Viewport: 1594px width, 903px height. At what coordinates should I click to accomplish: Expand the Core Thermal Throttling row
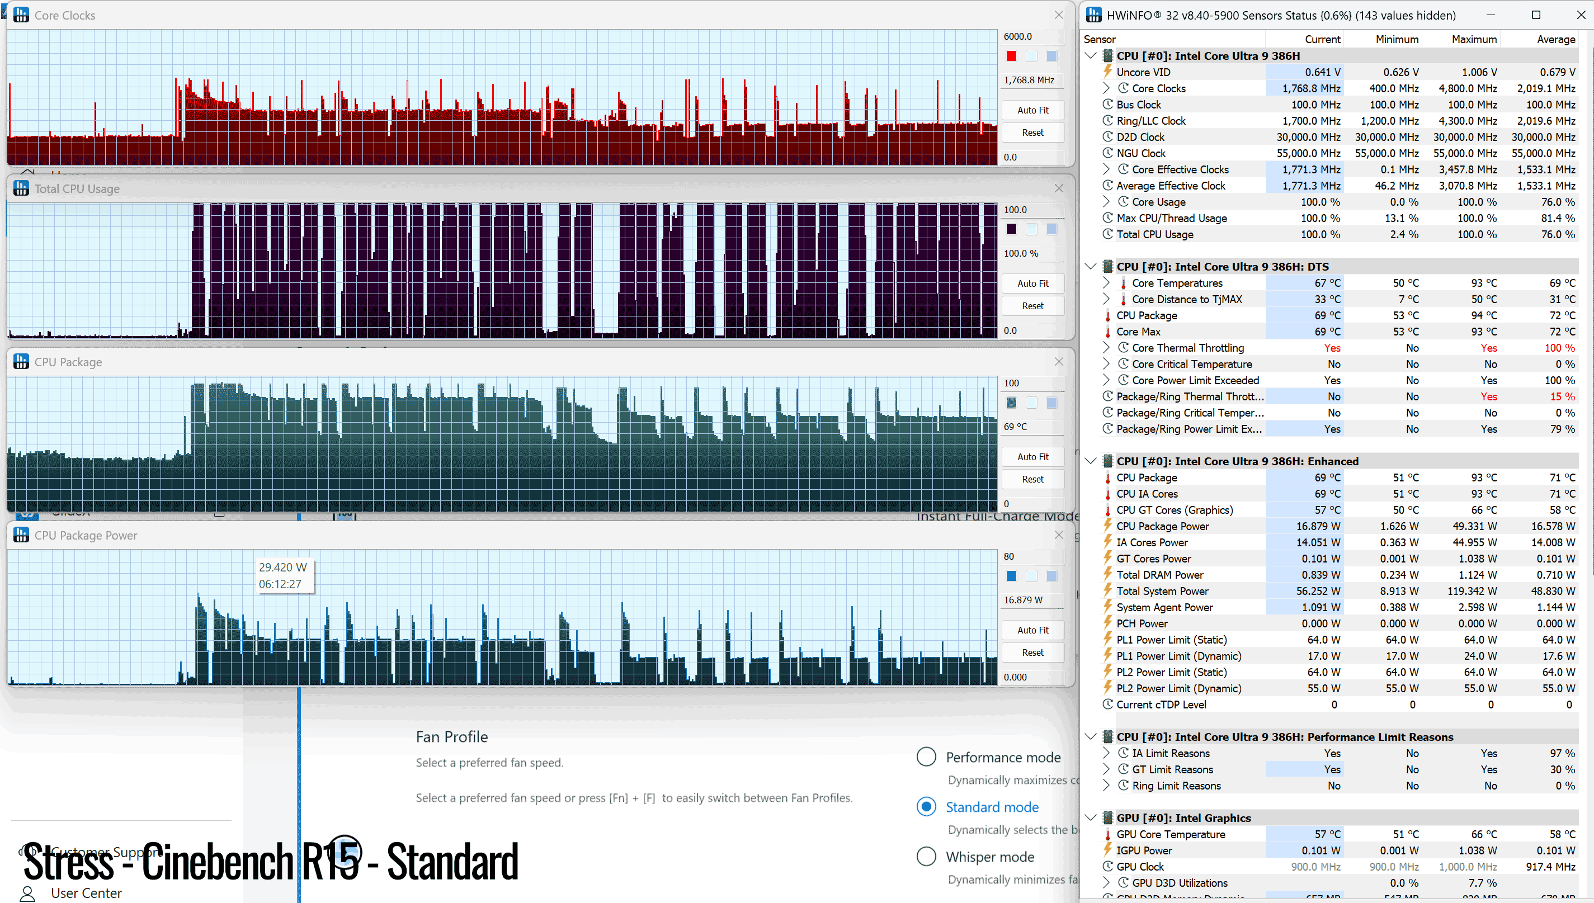pyautogui.click(x=1106, y=348)
